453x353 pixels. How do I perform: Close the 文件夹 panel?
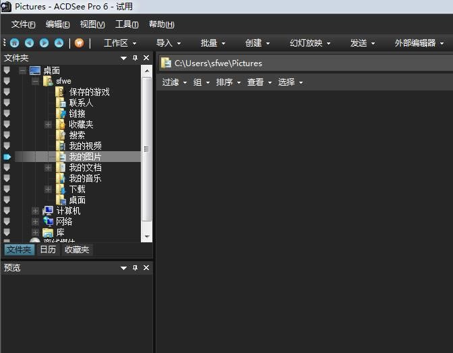tap(146, 58)
